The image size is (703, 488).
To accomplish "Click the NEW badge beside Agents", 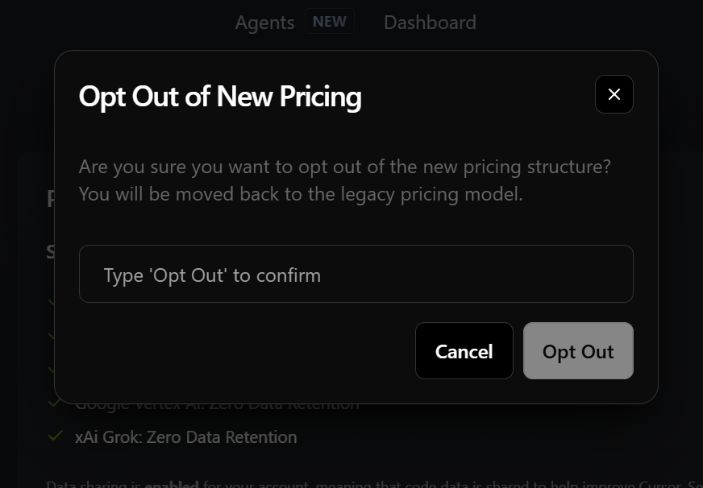I will pyautogui.click(x=330, y=21).
